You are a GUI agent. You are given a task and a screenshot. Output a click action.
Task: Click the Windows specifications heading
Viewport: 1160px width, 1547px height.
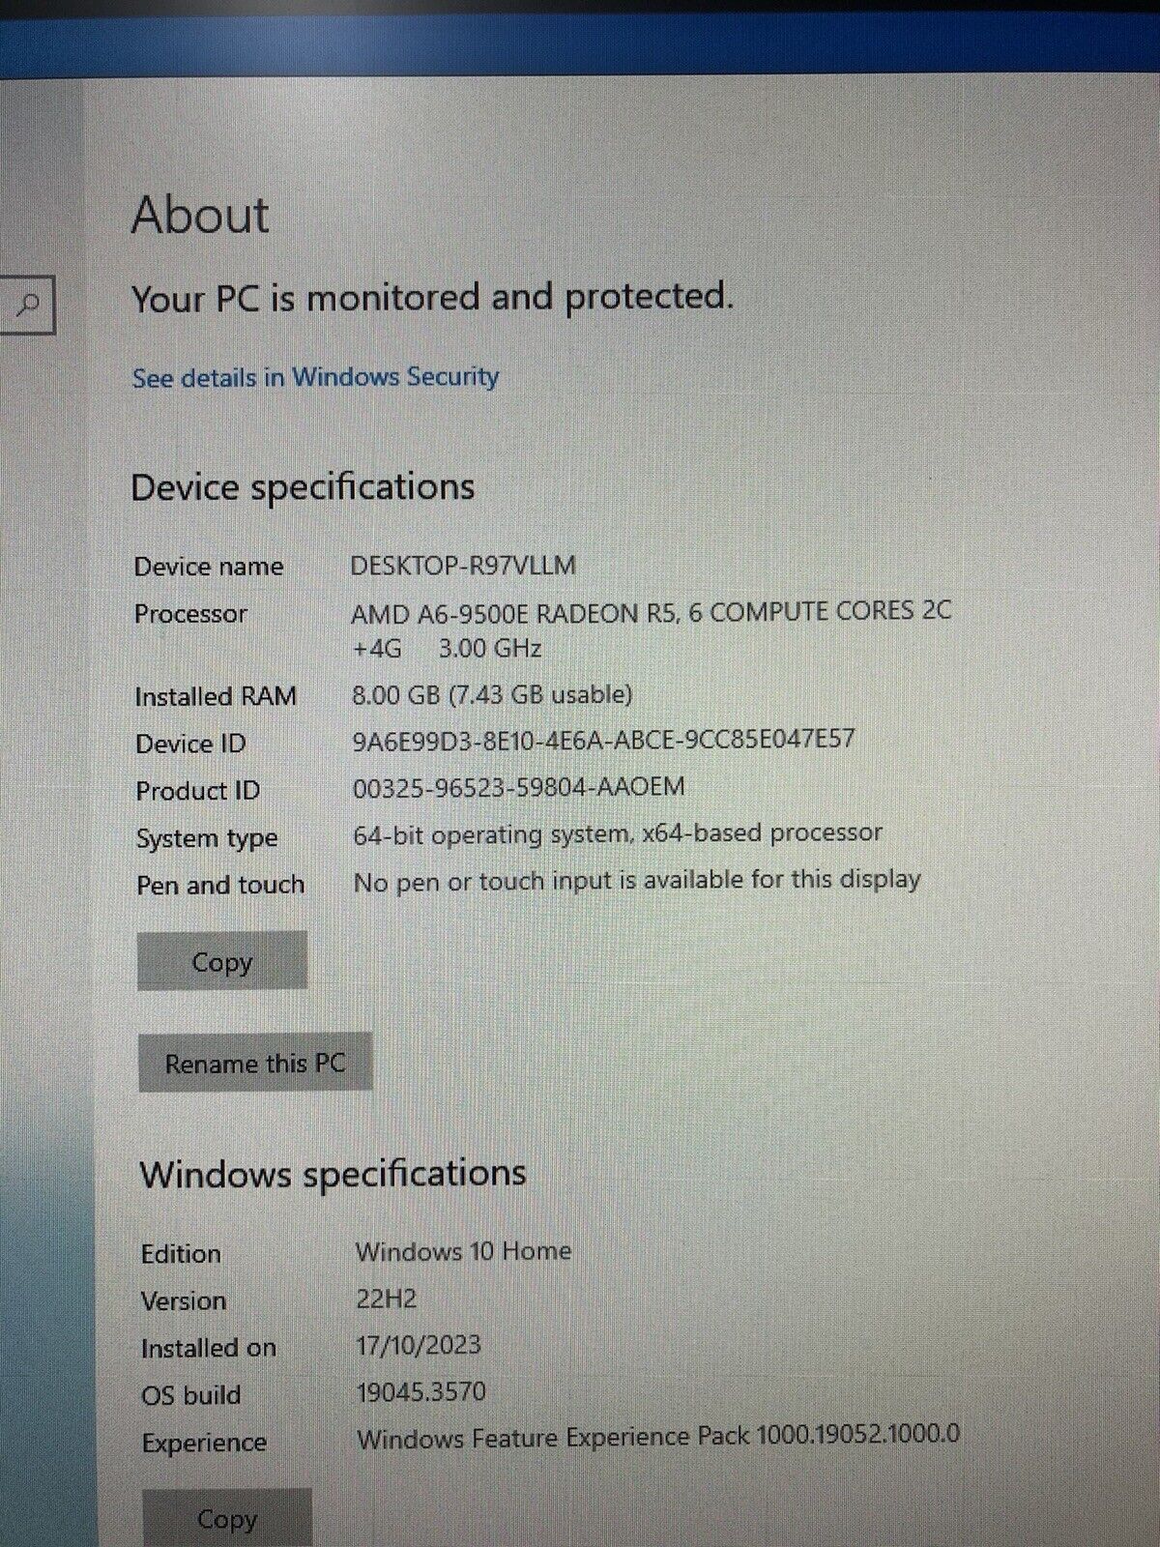(x=333, y=1174)
